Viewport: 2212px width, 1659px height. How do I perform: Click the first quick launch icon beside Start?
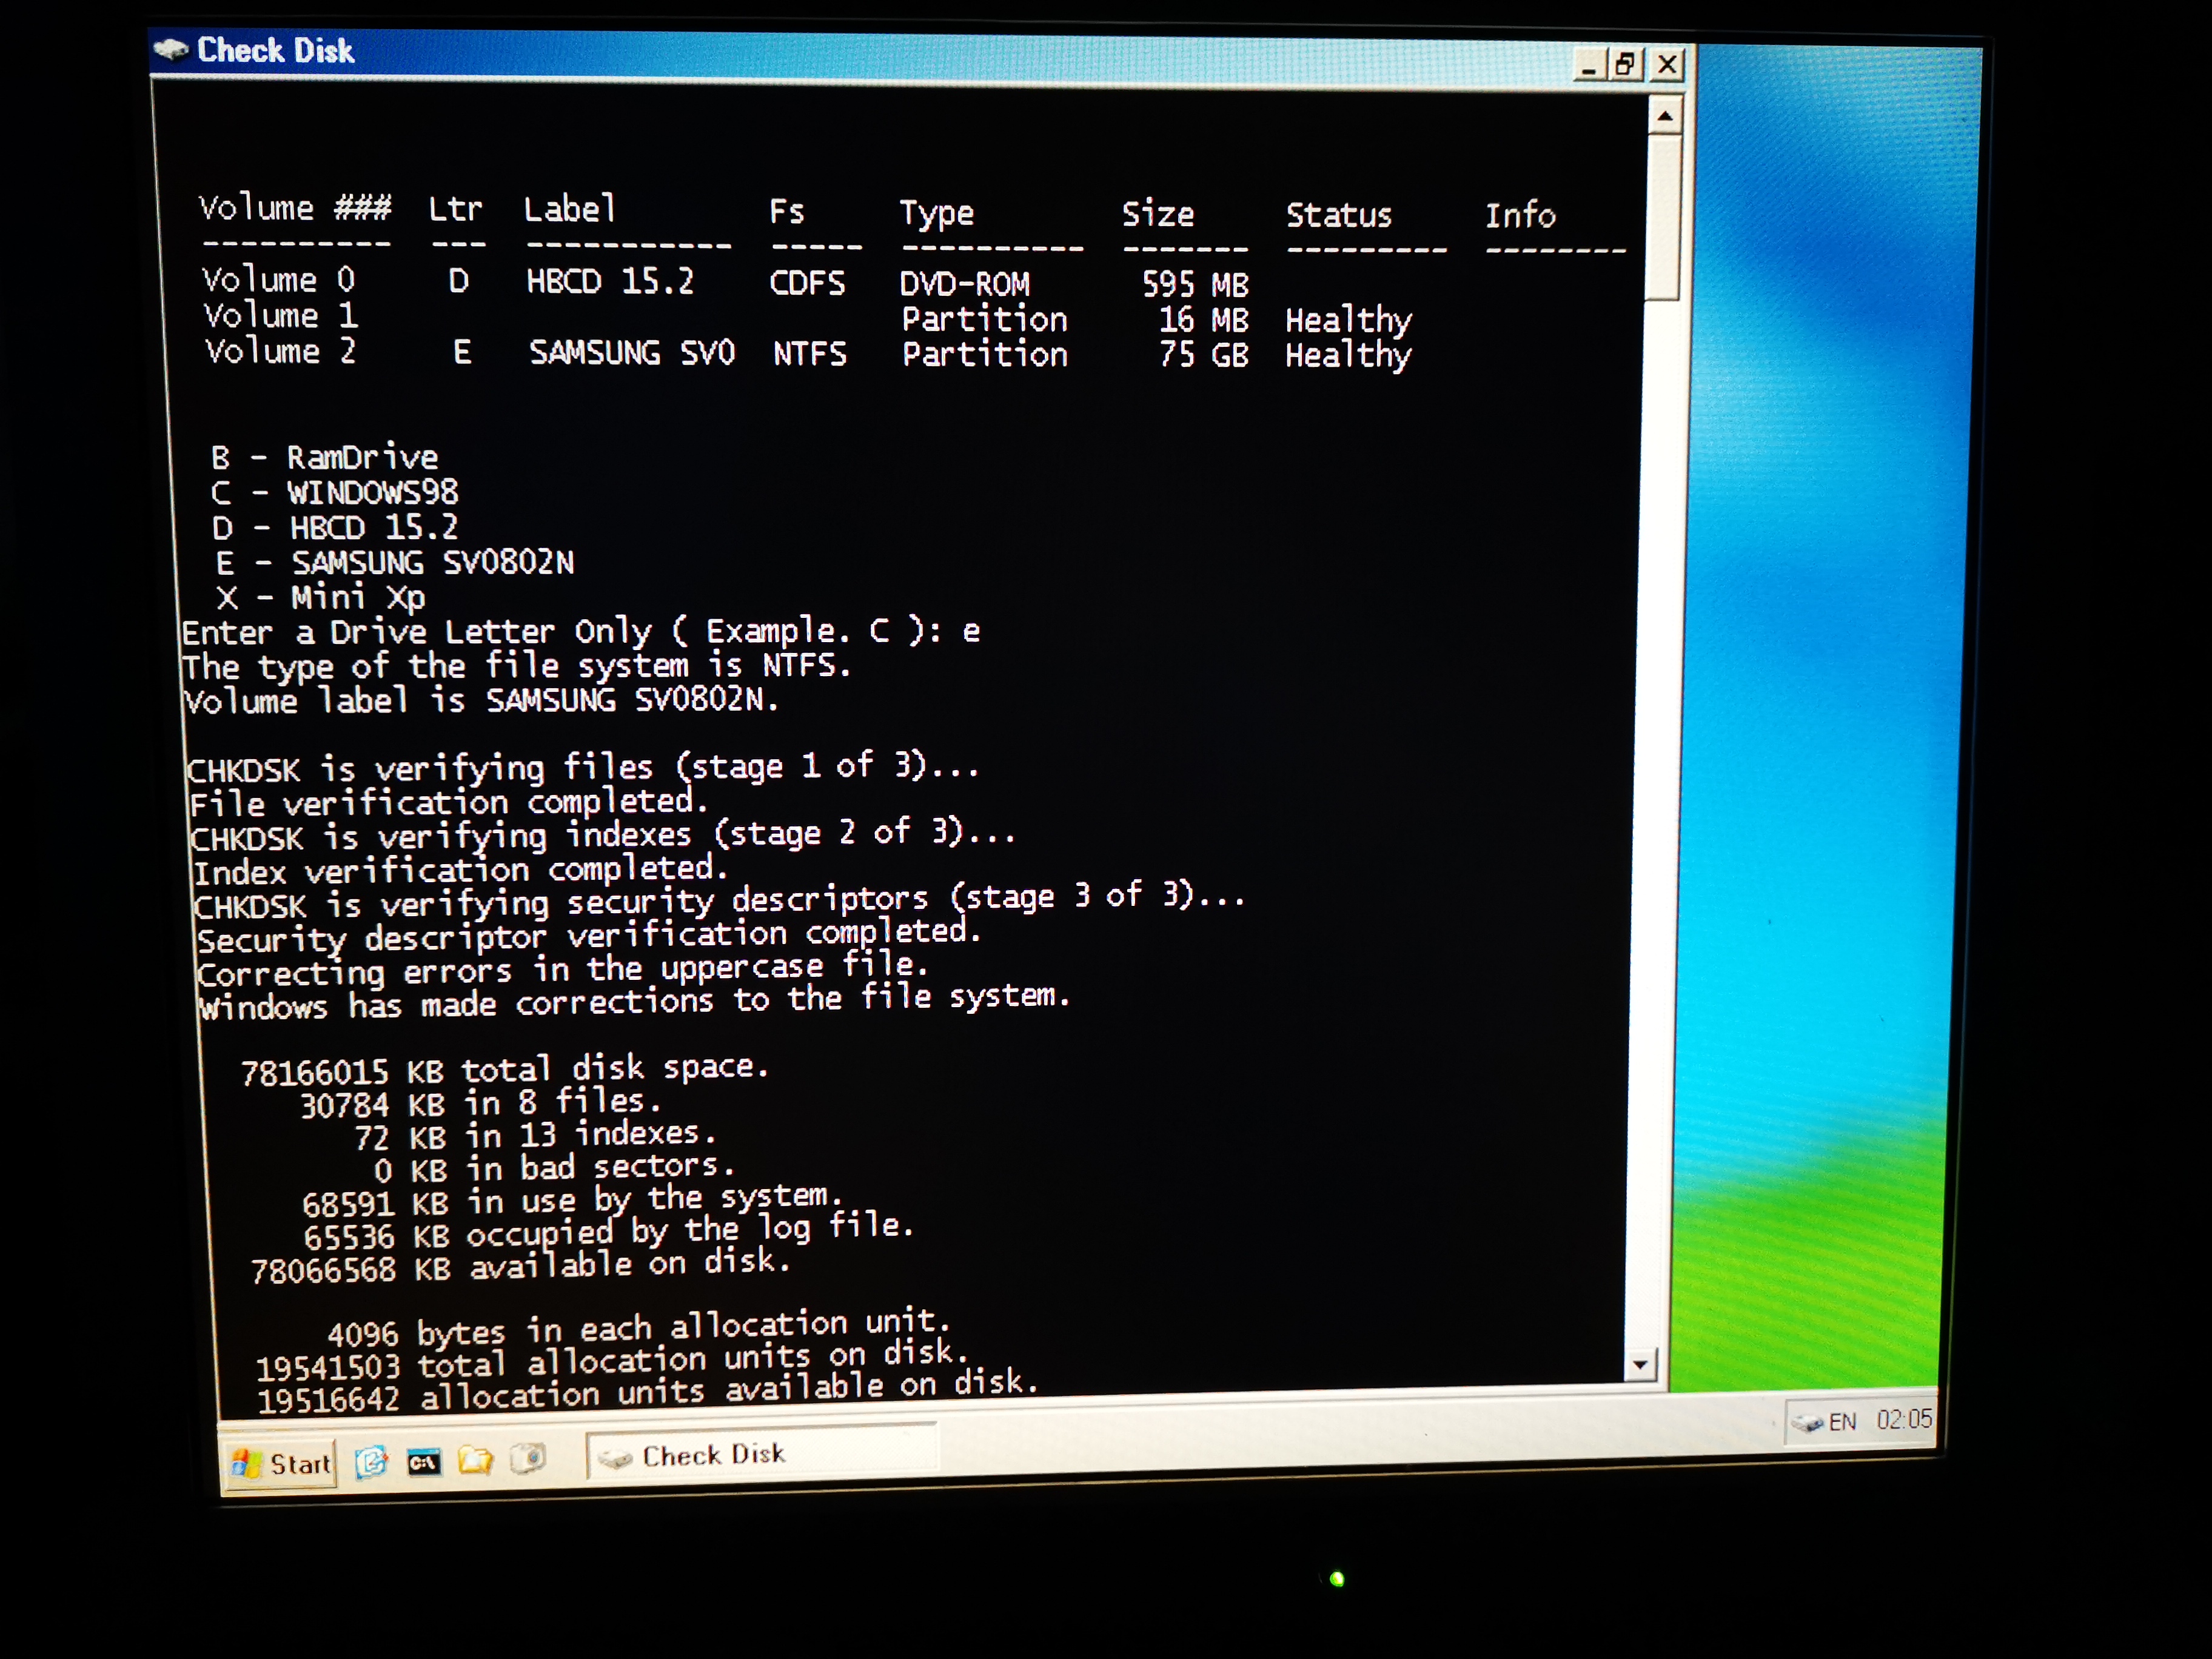[371, 1462]
